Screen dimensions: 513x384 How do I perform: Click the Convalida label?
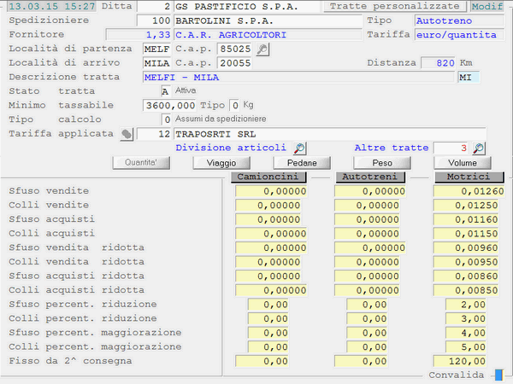[456, 375]
